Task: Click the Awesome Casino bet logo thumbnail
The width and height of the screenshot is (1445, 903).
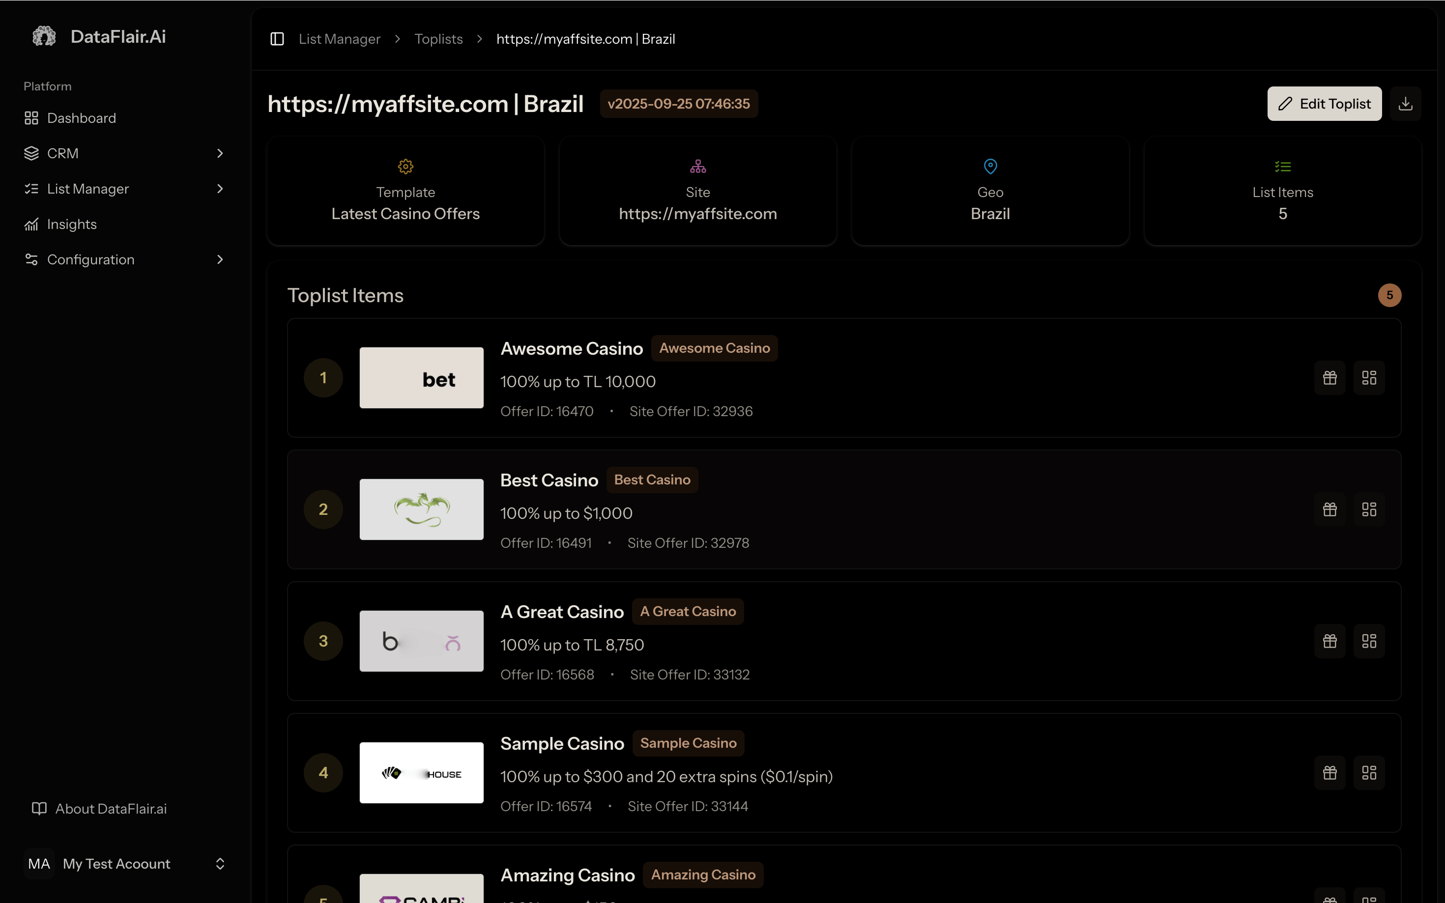Action: [421, 378]
